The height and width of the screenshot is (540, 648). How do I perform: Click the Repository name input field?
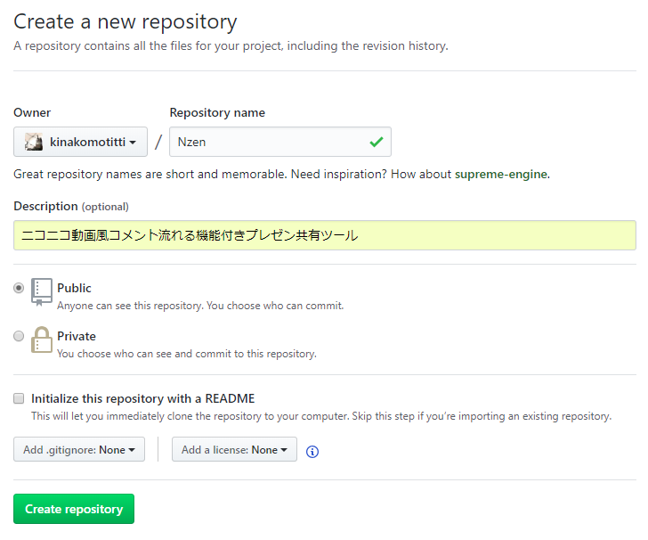click(280, 142)
